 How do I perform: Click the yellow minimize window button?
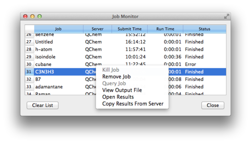click(32, 16)
